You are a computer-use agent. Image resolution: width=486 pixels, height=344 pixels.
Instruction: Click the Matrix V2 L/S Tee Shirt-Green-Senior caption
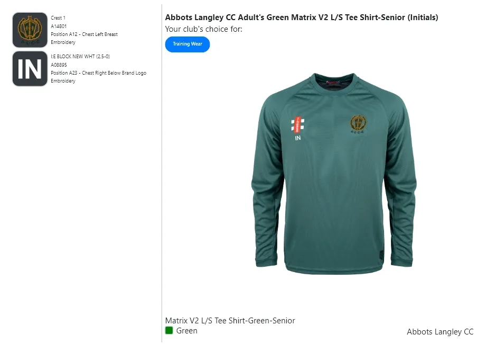point(230,321)
